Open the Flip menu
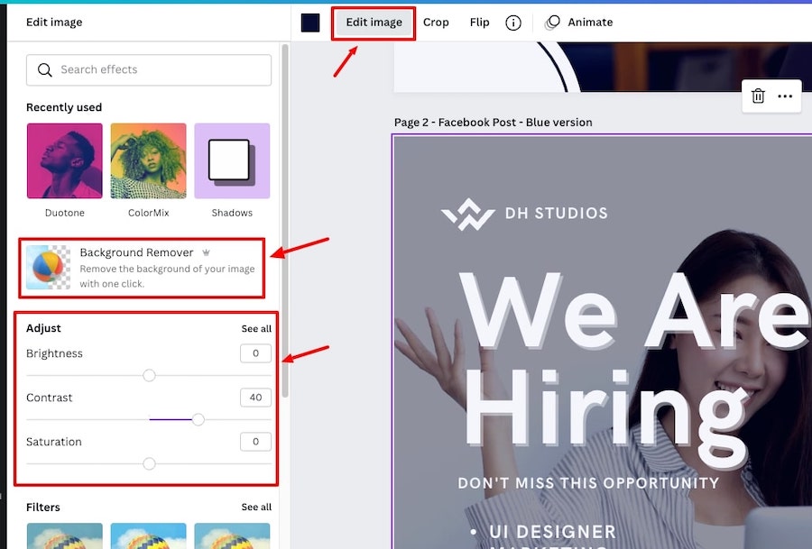812x549 pixels. pos(480,23)
